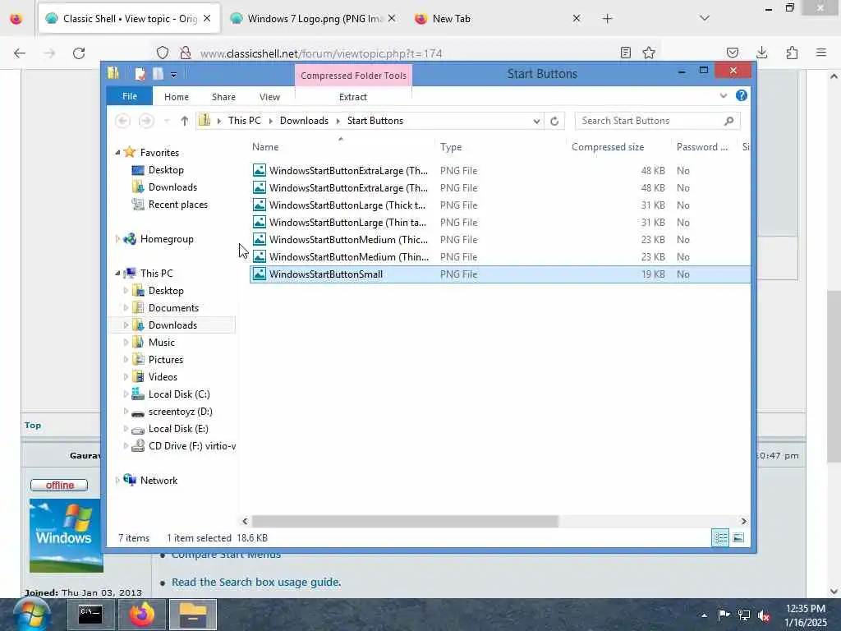
Task: Bookmark page with the star icon
Action: (649, 53)
